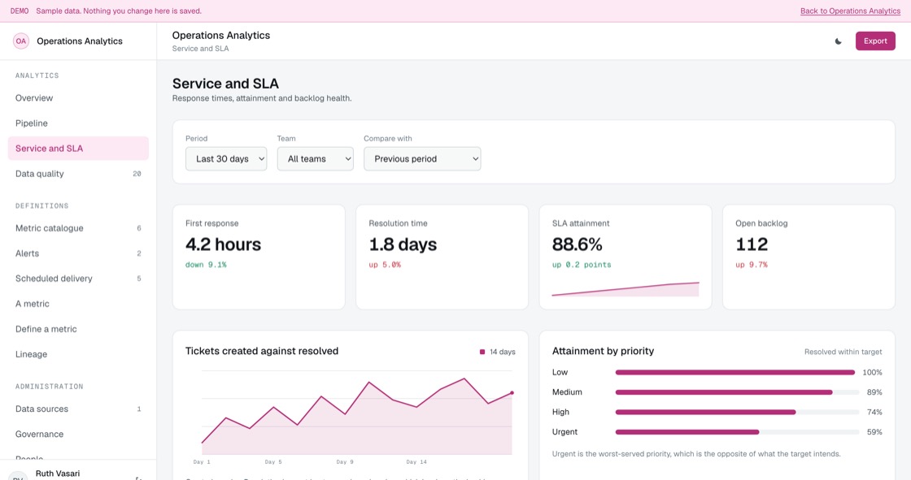Open the Pipeline page
911x480 pixels.
78,123
